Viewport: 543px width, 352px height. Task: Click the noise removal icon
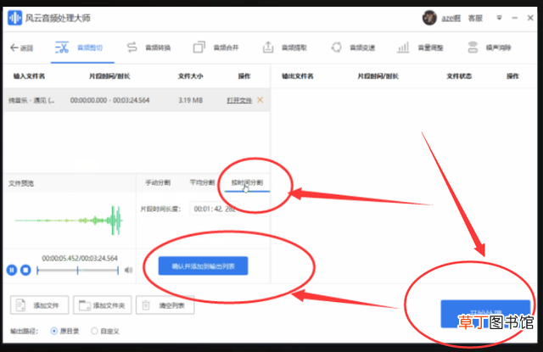click(473, 47)
